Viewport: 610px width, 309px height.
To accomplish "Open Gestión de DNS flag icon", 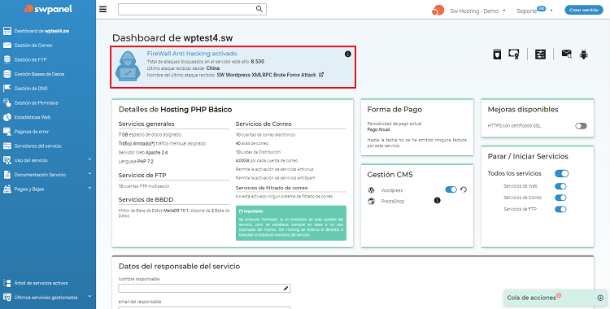I will pos(7,89).
